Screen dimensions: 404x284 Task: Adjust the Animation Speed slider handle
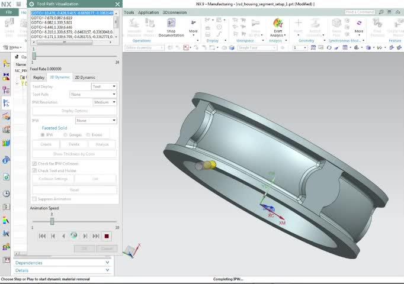coord(52,221)
